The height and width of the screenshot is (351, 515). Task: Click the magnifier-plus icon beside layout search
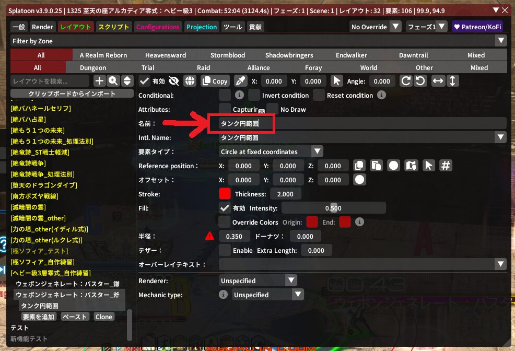pos(113,81)
